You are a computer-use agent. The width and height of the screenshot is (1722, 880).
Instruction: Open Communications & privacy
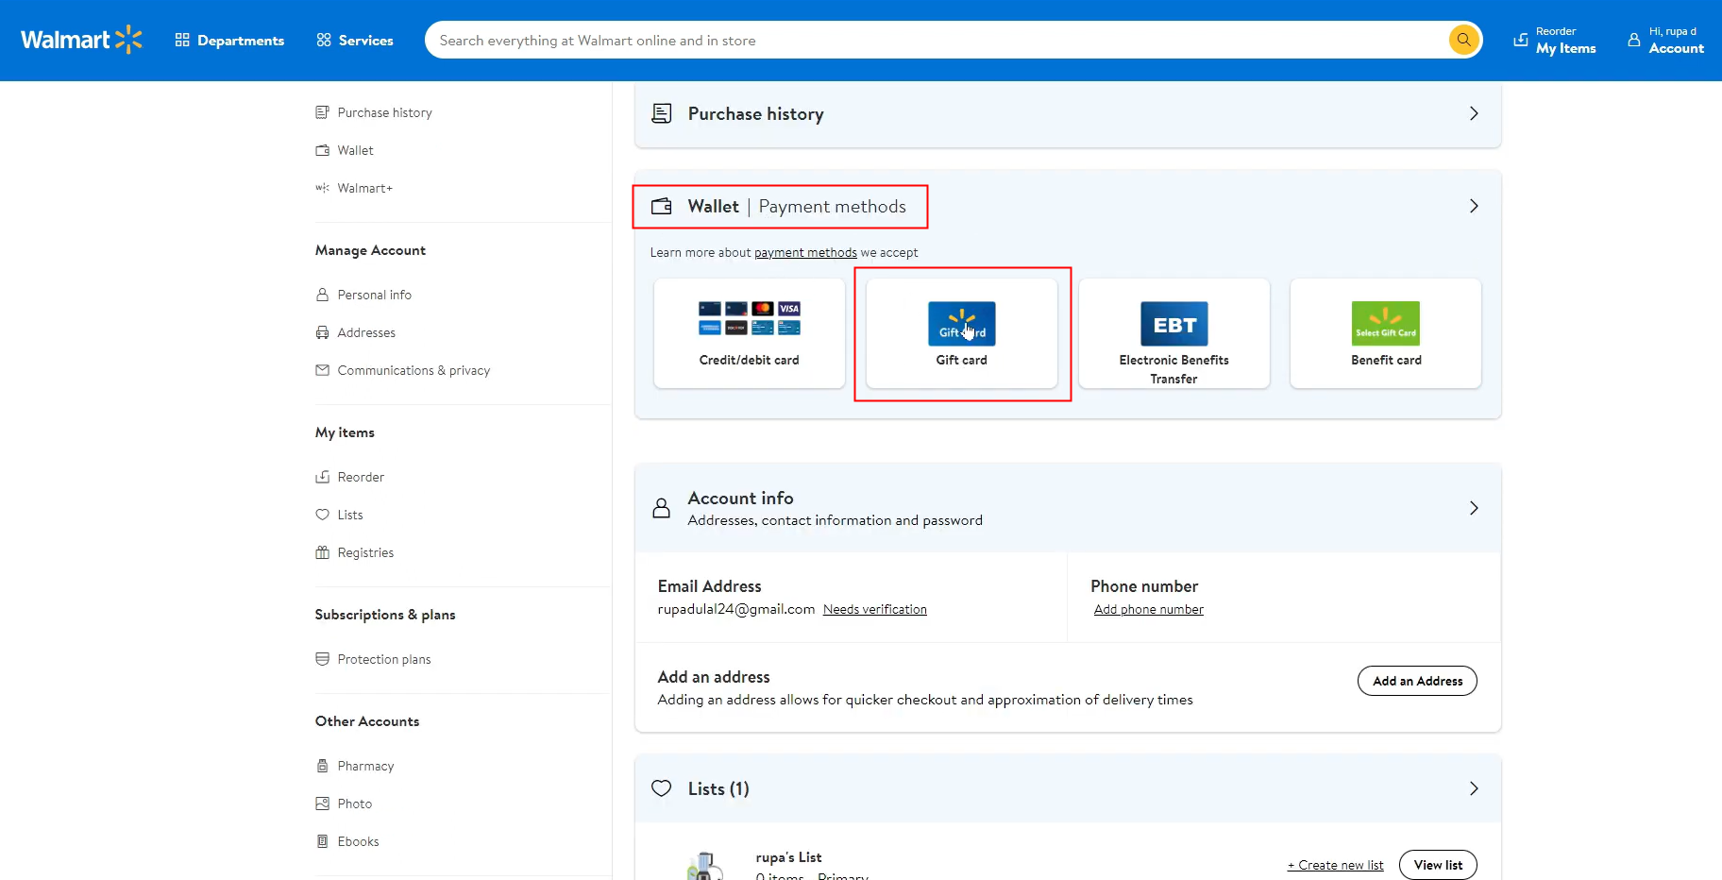pos(414,370)
